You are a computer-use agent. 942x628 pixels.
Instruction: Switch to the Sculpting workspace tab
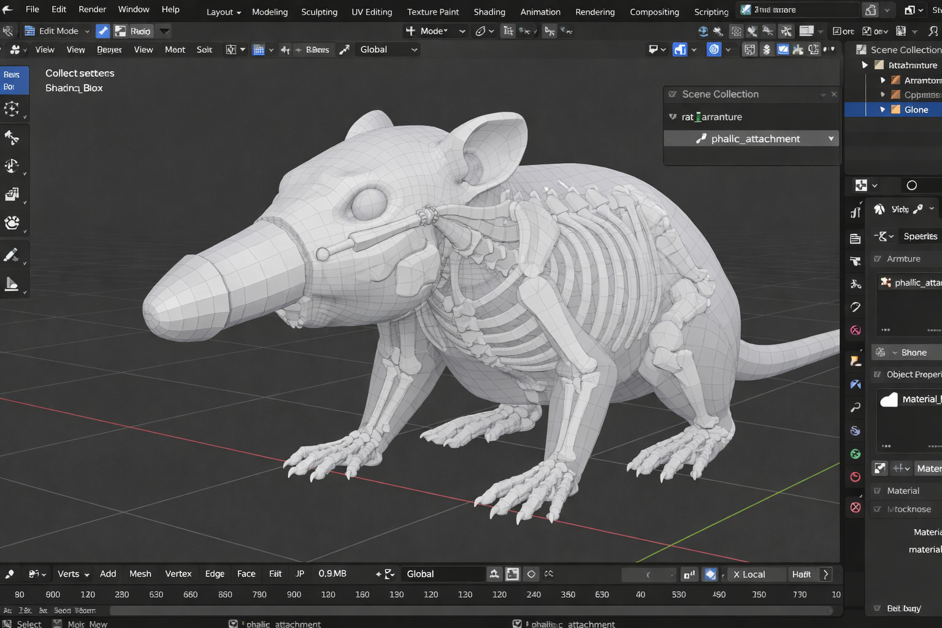319,12
